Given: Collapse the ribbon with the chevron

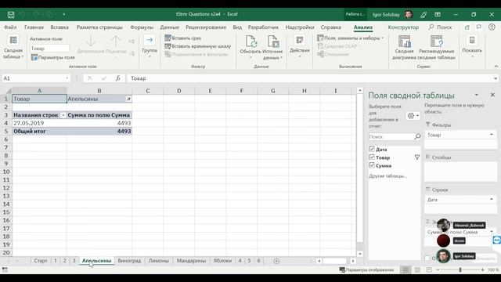Looking at the screenshot, I should pos(496,67).
